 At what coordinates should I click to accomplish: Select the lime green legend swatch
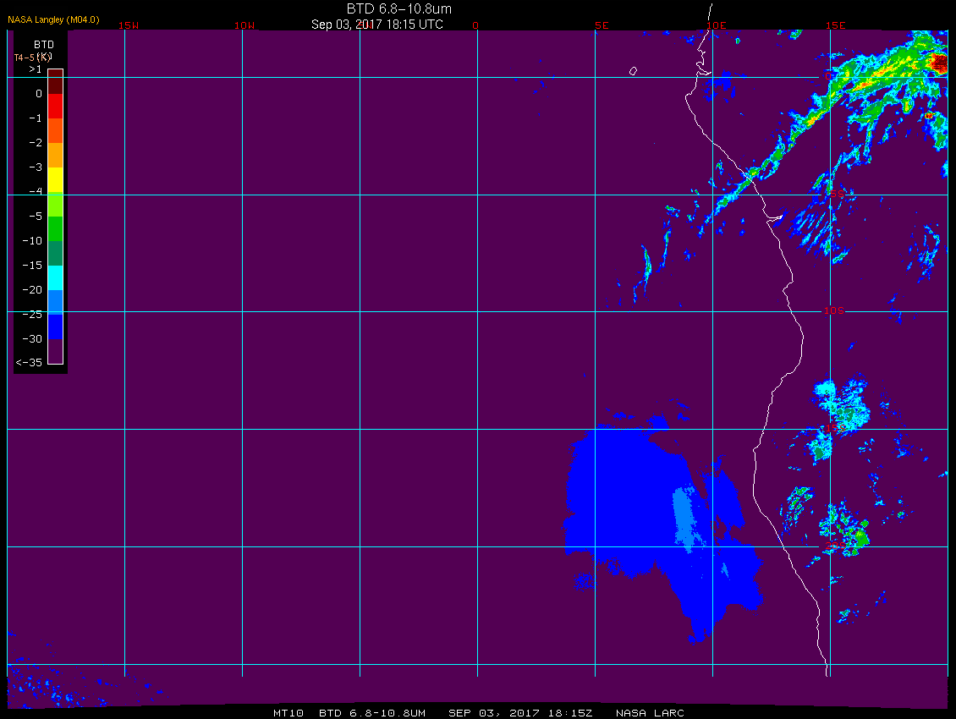coord(56,204)
